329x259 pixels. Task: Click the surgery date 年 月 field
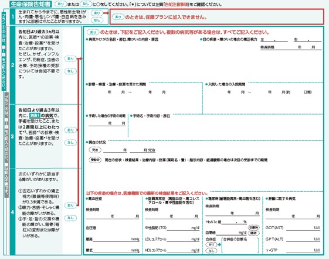(107, 123)
